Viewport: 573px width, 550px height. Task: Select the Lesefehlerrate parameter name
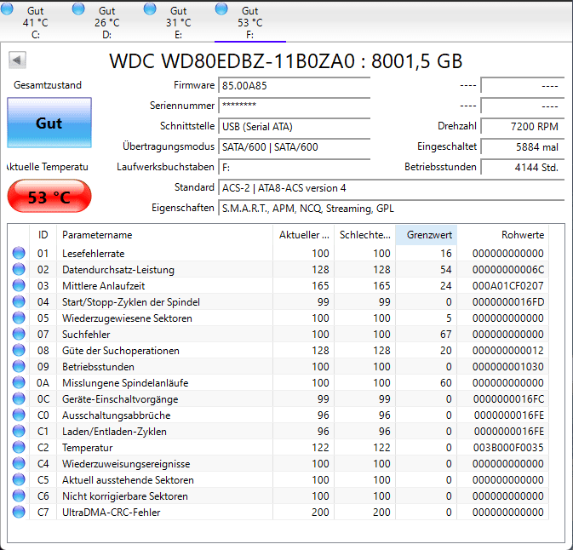coord(93,253)
